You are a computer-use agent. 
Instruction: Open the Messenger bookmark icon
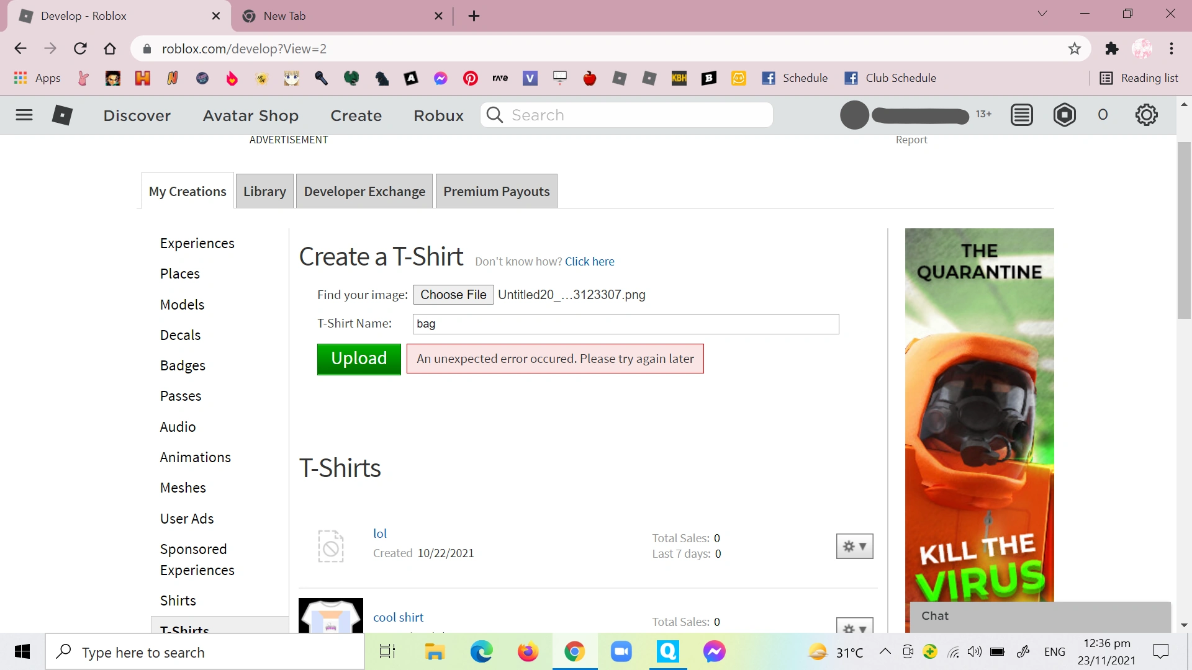(x=441, y=78)
